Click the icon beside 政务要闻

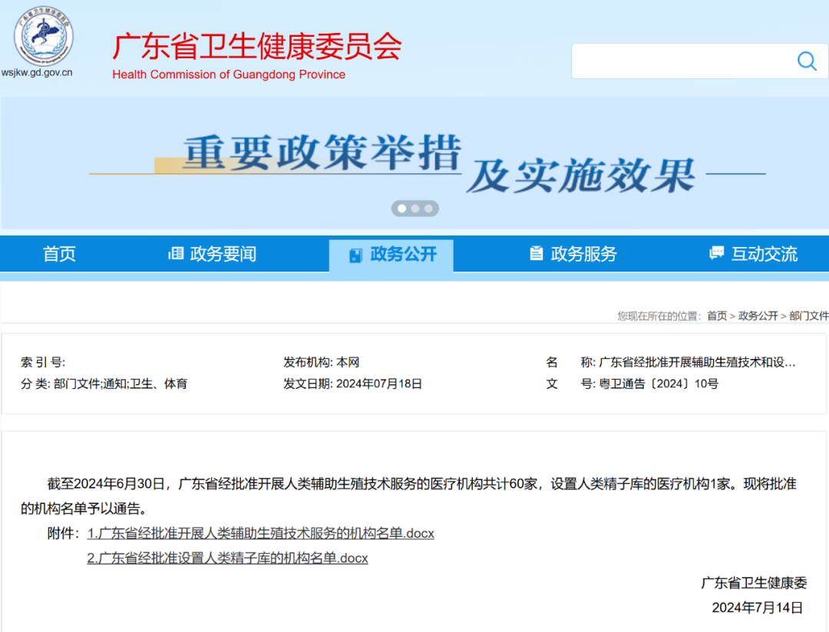(x=176, y=254)
